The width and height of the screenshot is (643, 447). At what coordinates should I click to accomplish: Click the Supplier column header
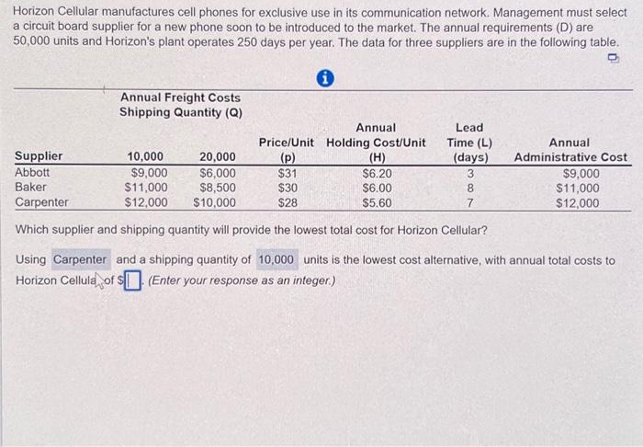(39, 156)
